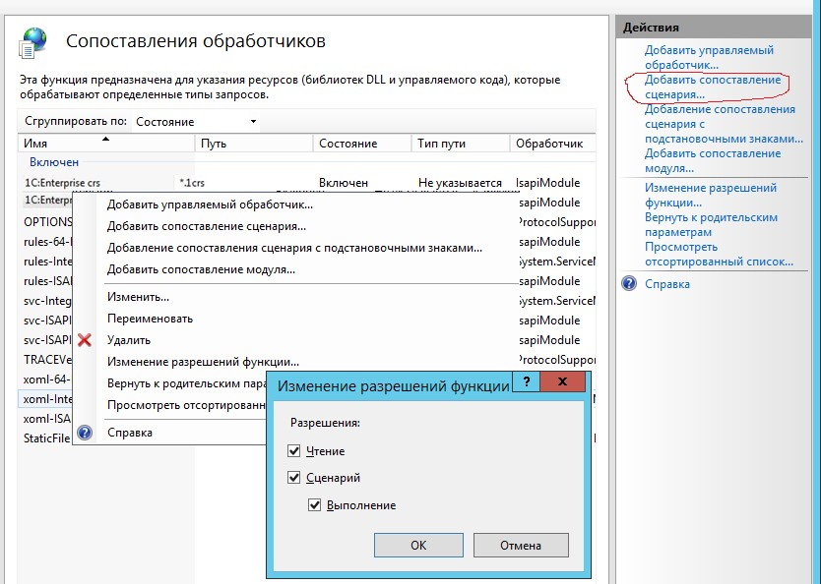Screen dimensions: 821x584
Task: Choose Переименовать from the context menu
Action: click(150, 319)
